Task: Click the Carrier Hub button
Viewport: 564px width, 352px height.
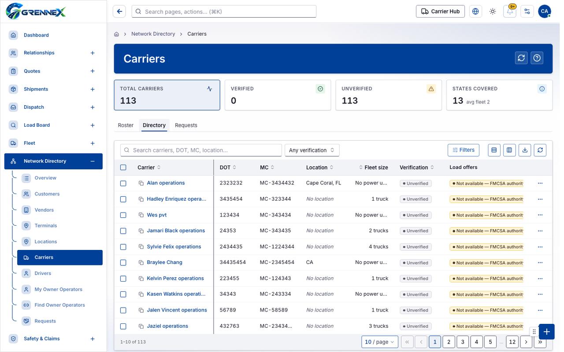Action: [x=440, y=11]
